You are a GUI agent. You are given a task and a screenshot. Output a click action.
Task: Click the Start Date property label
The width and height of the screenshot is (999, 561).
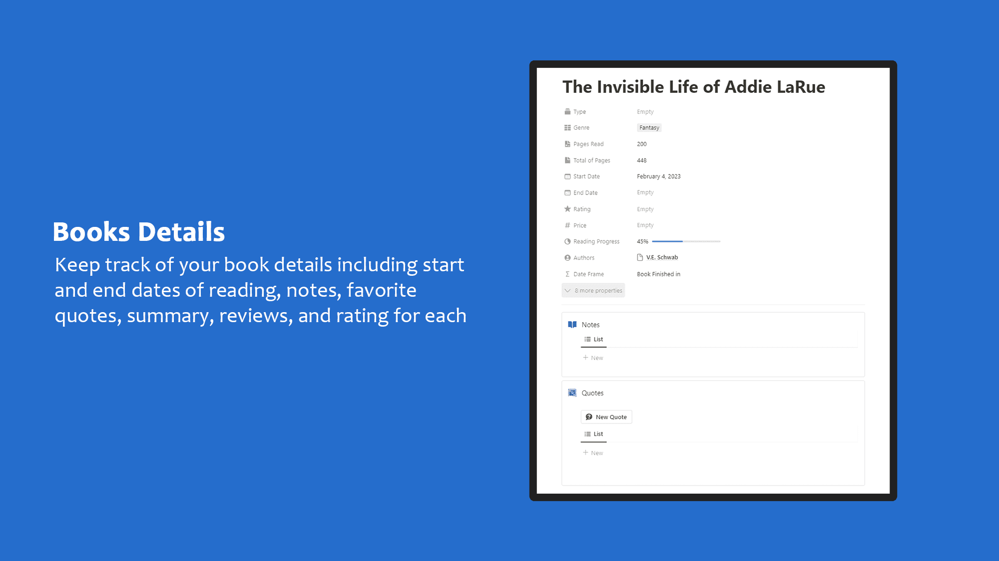pos(586,177)
